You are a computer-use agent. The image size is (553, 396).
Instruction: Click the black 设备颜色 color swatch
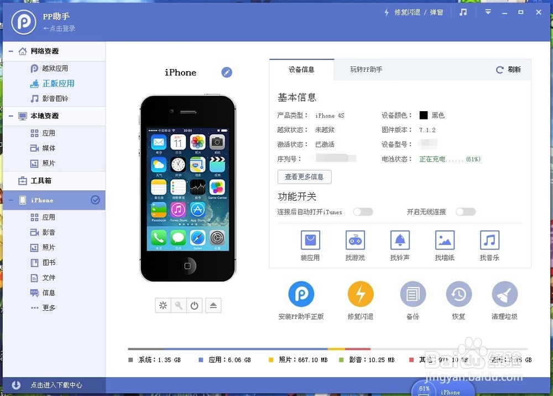(x=424, y=115)
